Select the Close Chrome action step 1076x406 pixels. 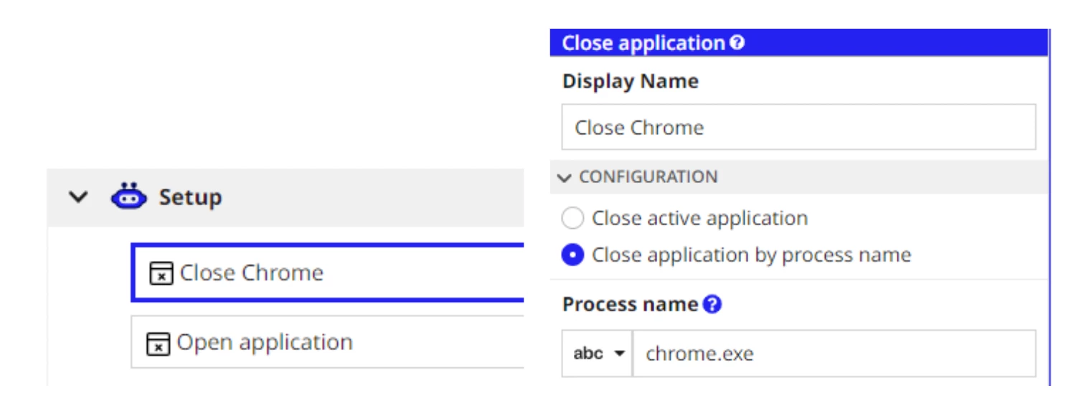[x=328, y=273]
